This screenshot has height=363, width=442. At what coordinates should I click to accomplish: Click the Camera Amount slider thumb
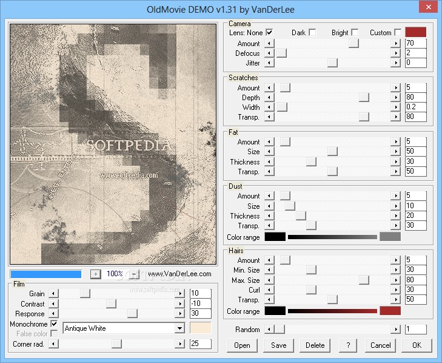pos(353,44)
